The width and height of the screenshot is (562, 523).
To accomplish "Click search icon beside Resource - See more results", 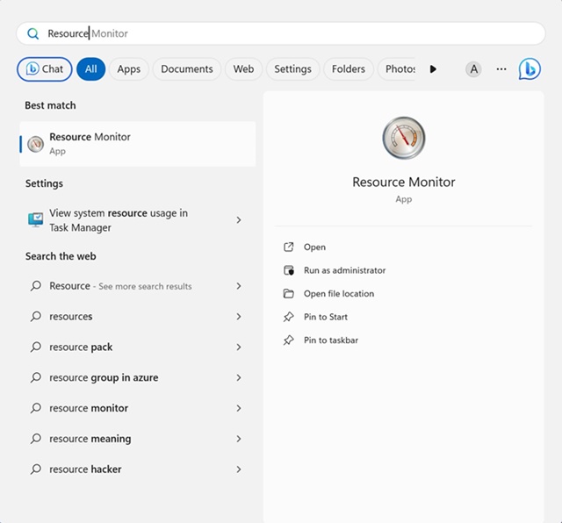I will click(35, 286).
